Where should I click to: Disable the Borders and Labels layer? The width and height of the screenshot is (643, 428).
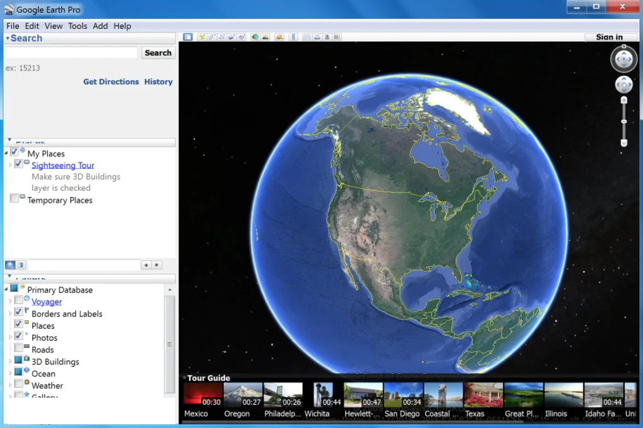18,312
